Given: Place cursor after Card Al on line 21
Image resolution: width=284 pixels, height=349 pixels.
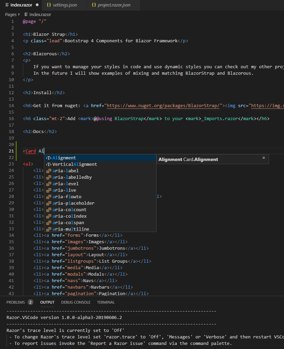Looking at the screenshot, I should click(44, 151).
